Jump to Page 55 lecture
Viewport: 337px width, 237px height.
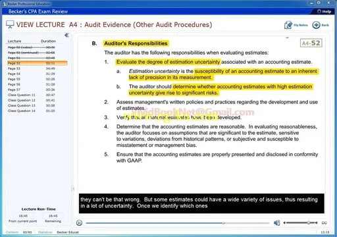(x=32, y=79)
